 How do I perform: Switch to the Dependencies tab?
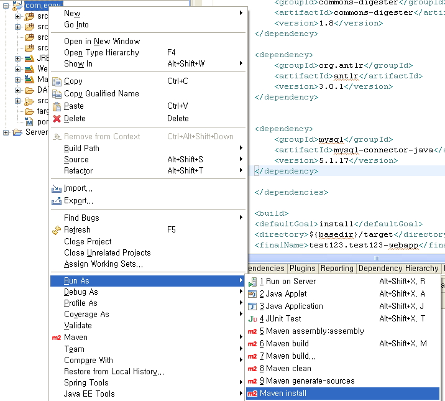267,269
